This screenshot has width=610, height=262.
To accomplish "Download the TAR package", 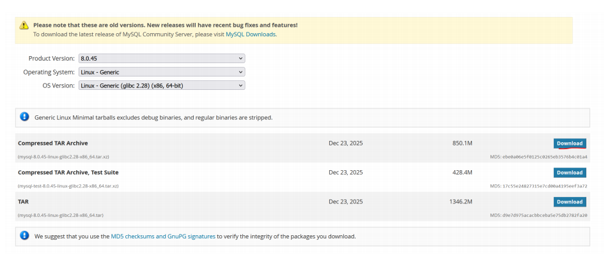I will (x=570, y=202).
